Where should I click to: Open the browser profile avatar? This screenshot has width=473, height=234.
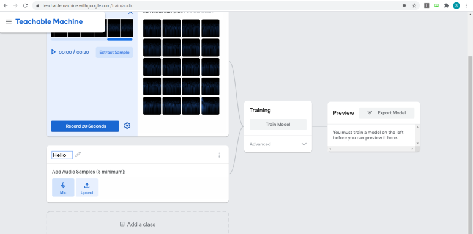pos(456,5)
